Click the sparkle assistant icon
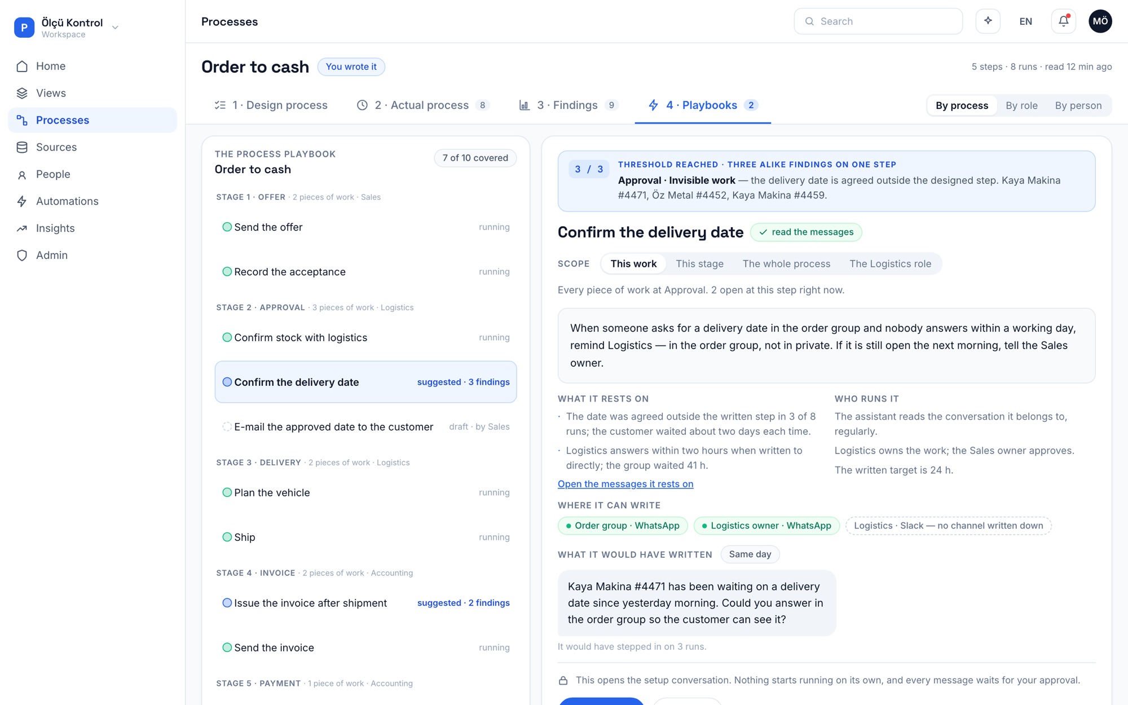The image size is (1128, 705). [x=988, y=21]
